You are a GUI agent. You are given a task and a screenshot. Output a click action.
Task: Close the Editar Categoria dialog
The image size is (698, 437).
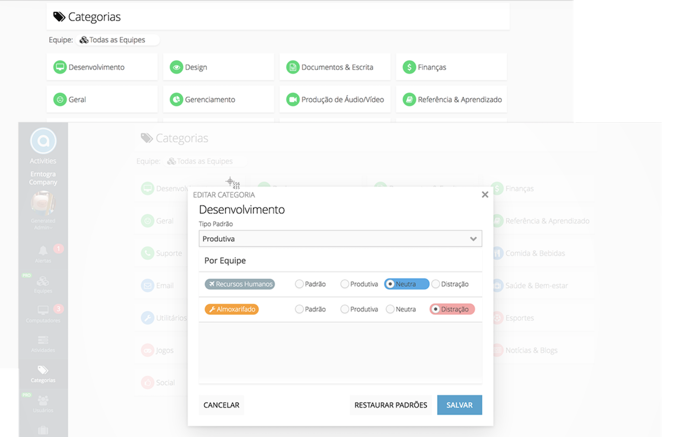485,194
